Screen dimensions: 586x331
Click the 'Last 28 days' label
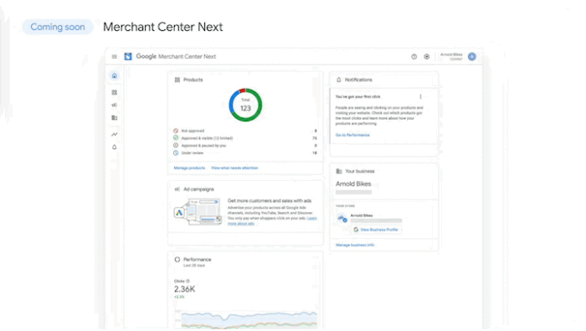[194, 266]
